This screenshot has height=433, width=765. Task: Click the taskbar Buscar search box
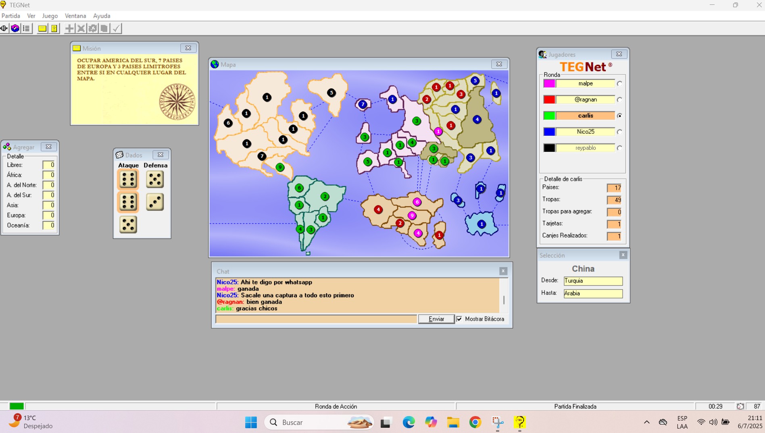pyautogui.click(x=319, y=422)
